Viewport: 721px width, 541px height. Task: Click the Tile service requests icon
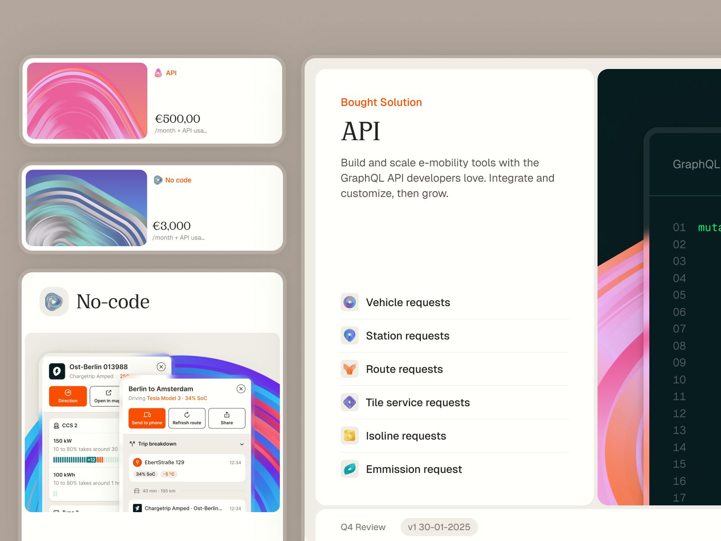click(350, 402)
